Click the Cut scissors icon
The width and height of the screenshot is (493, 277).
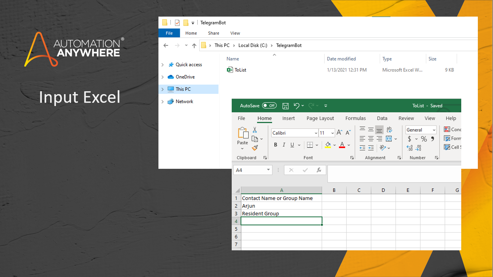[x=255, y=130]
